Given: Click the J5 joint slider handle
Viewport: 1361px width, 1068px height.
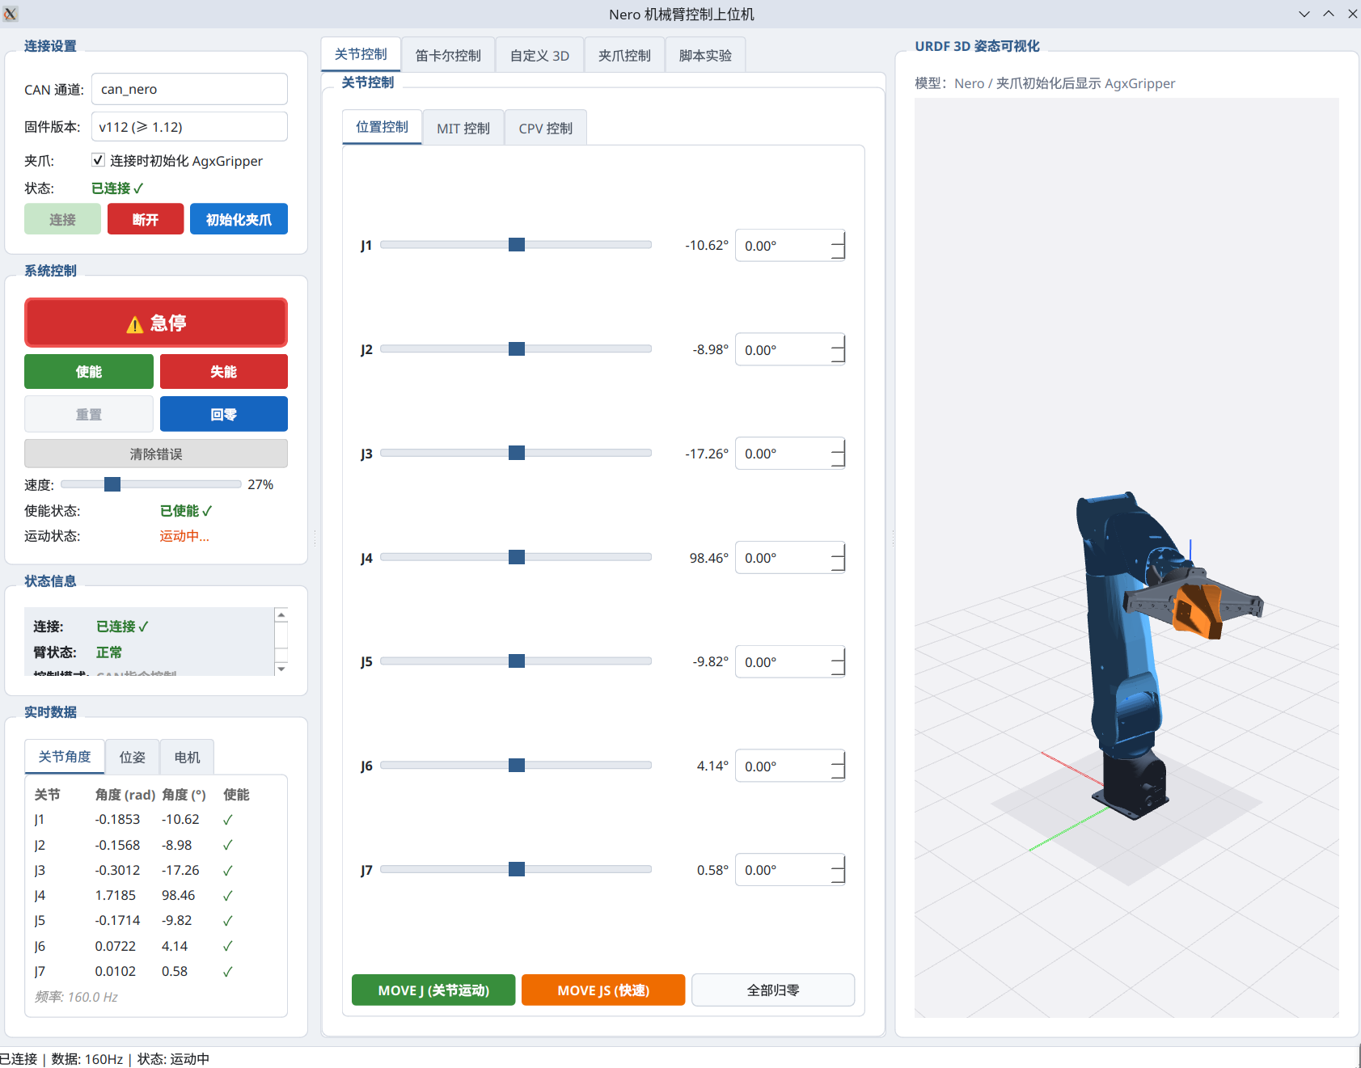Looking at the screenshot, I should tap(517, 661).
